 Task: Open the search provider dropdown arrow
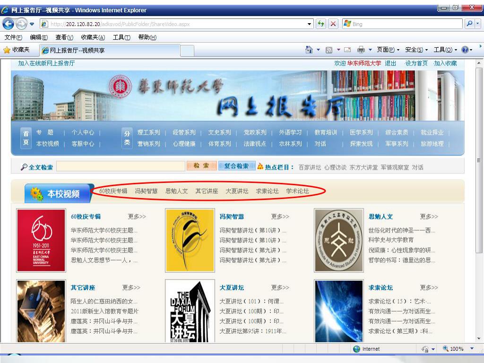(478, 24)
